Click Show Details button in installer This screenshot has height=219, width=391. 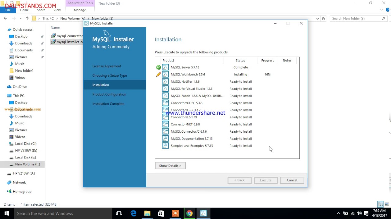point(170,165)
